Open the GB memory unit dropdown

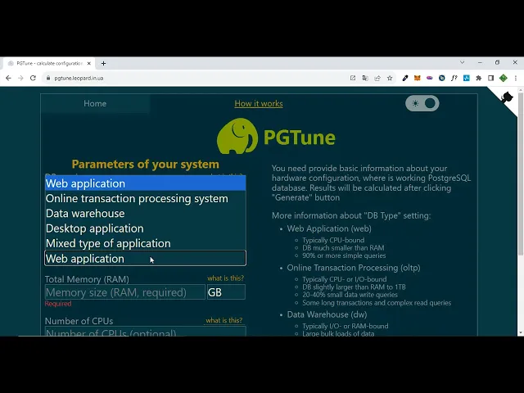click(226, 292)
